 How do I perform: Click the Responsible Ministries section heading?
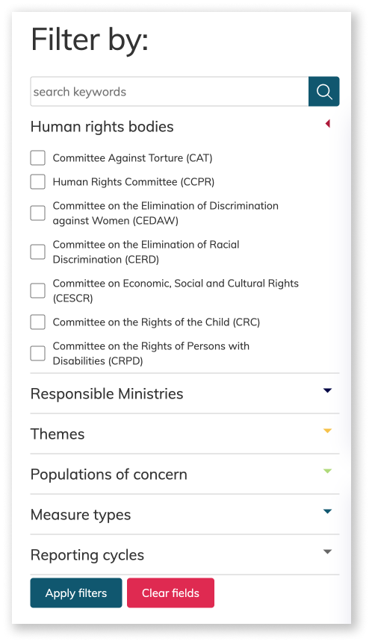pyautogui.click(x=107, y=394)
